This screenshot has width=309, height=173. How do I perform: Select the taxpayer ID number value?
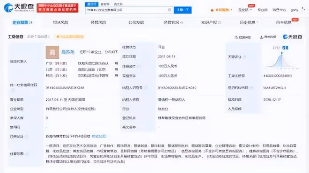(x=177, y=88)
